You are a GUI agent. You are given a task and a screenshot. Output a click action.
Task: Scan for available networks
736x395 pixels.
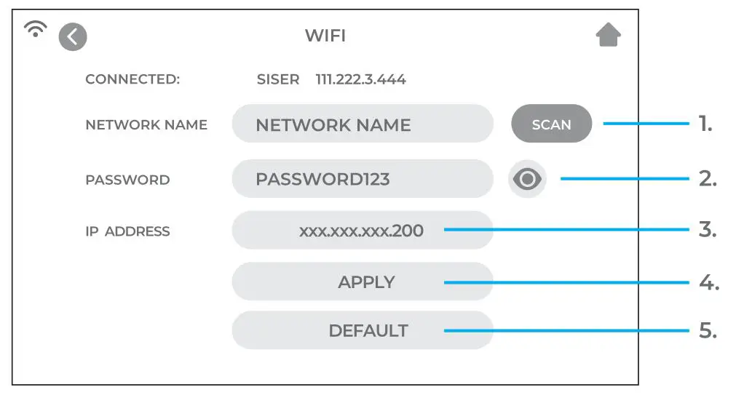(551, 124)
